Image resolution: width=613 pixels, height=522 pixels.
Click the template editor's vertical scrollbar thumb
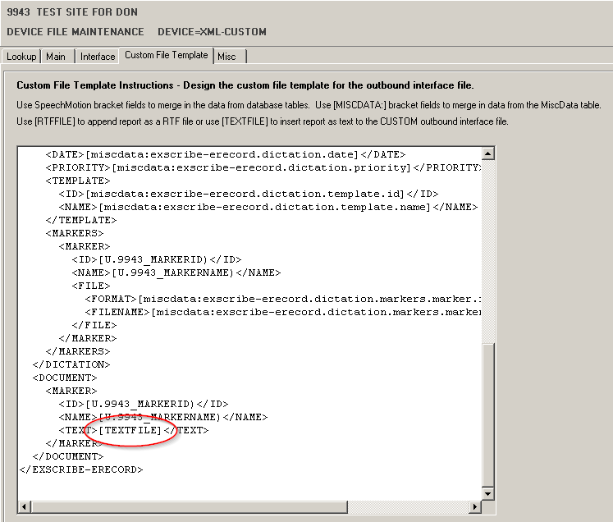point(488,414)
